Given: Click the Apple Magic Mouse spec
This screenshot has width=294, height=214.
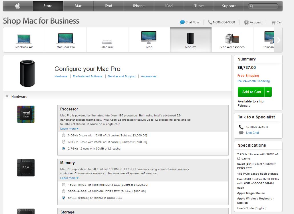Looking at the screenshot, I should (251, 193).
